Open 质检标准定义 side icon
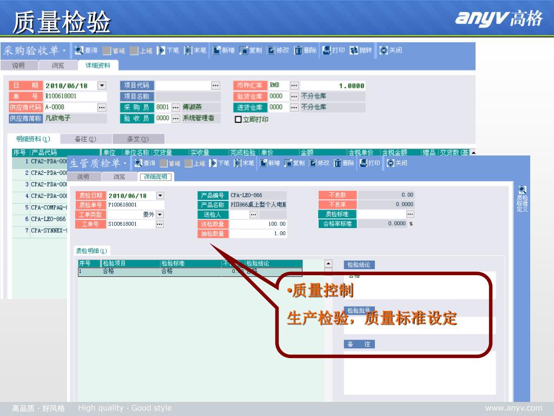The height and width of the screenshot is (416, 554). coord(522,198)
